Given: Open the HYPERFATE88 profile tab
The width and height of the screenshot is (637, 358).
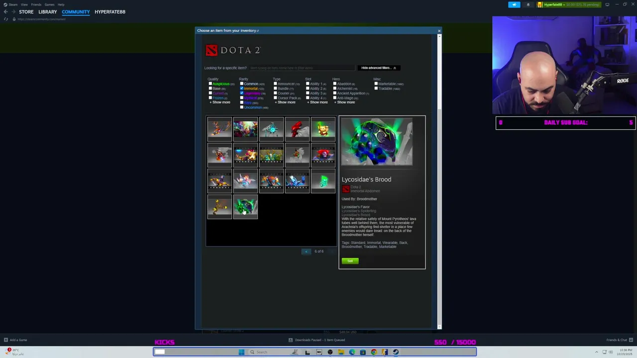Looking at the screenshot, I should 110,12.
